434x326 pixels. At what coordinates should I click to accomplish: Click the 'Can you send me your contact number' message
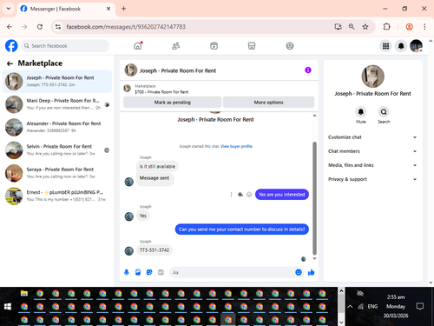pos(242,230)
